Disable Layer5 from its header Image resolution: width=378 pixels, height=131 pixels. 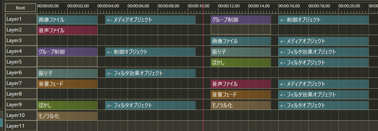[x=21, y=62]
